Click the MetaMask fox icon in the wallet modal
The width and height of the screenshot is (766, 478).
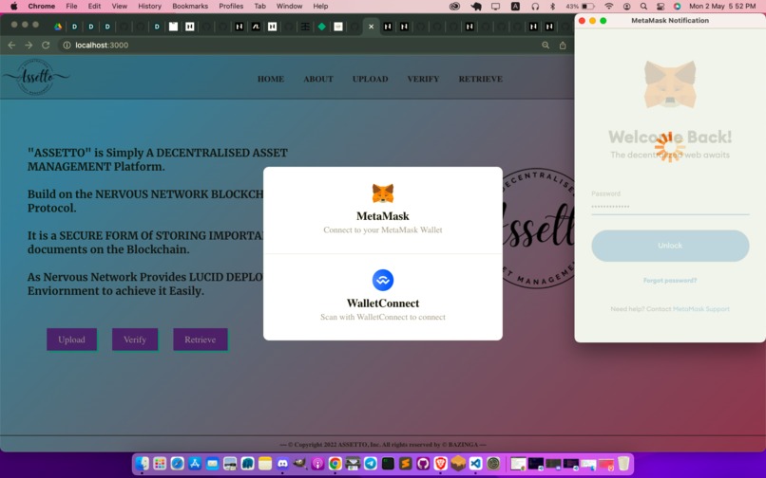pos(382,193)
